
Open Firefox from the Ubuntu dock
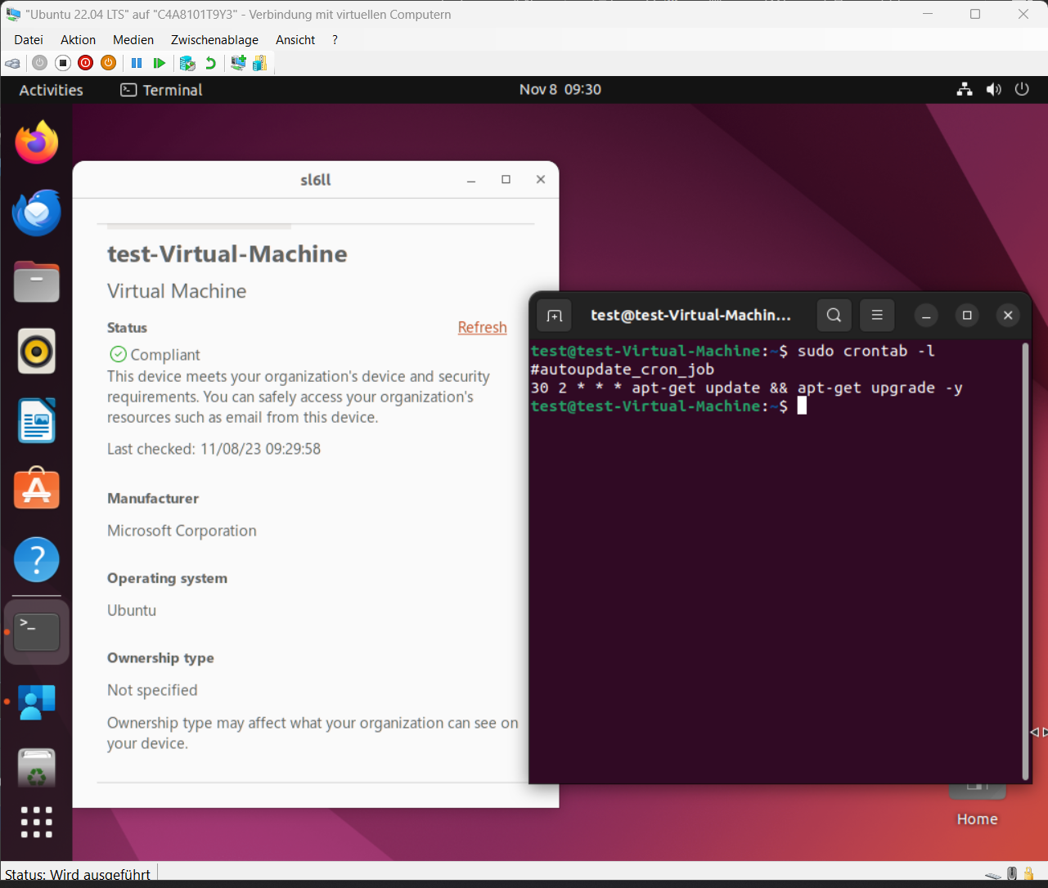pyautogui.click(x=37, y=143)
